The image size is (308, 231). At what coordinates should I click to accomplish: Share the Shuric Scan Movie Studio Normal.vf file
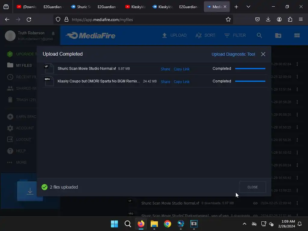tap(165, 69)
